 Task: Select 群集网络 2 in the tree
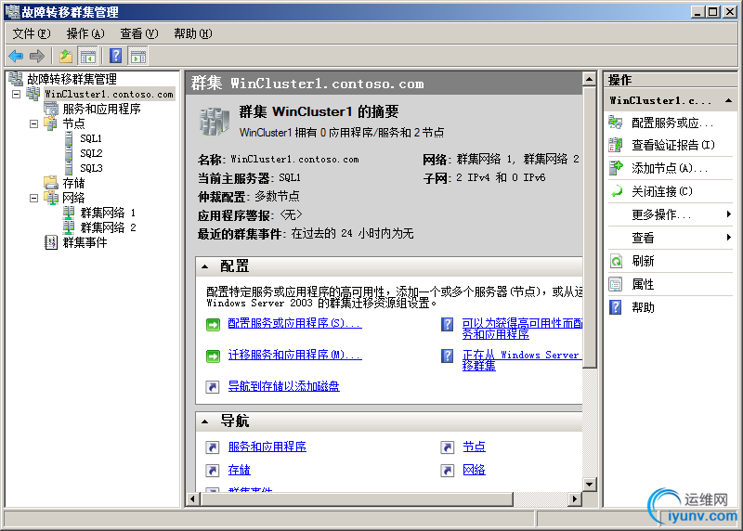point(108,227)
